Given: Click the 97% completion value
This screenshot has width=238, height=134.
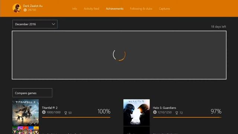Looking at the screenshot, I should tap(216, 111).
